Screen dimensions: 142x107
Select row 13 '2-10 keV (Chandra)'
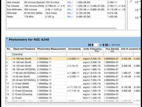pyautogui.click(x=73, y=94)
